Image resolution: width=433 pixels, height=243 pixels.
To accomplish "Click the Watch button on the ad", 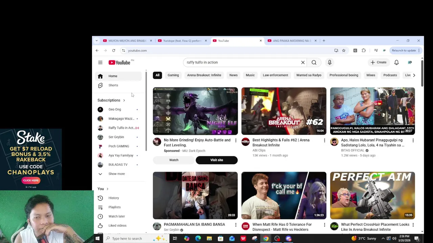I will (174, 160).
